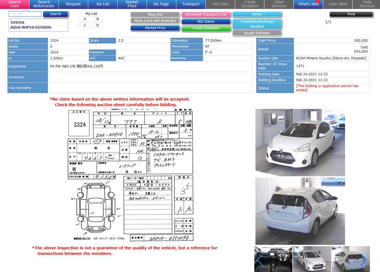Add vehicle to My List C
The width and height of the screenshot is (380, 272).
click(85, 26)
